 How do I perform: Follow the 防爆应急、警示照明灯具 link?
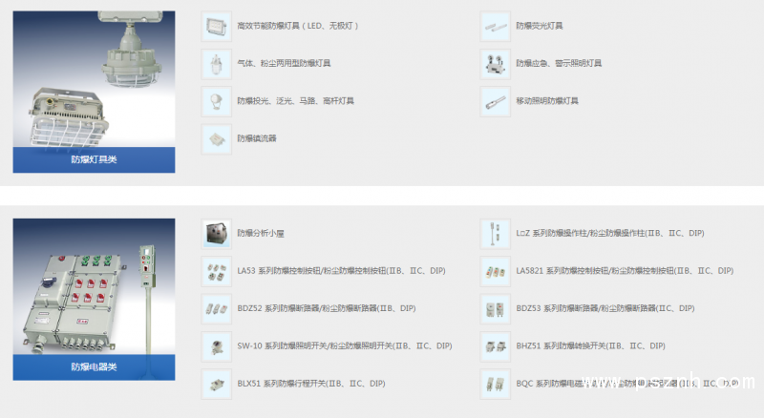coord(559,63)
